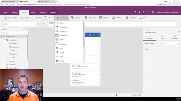Choose Slider in Controls menu
The image size is (181, 101).
pos(69,57)
